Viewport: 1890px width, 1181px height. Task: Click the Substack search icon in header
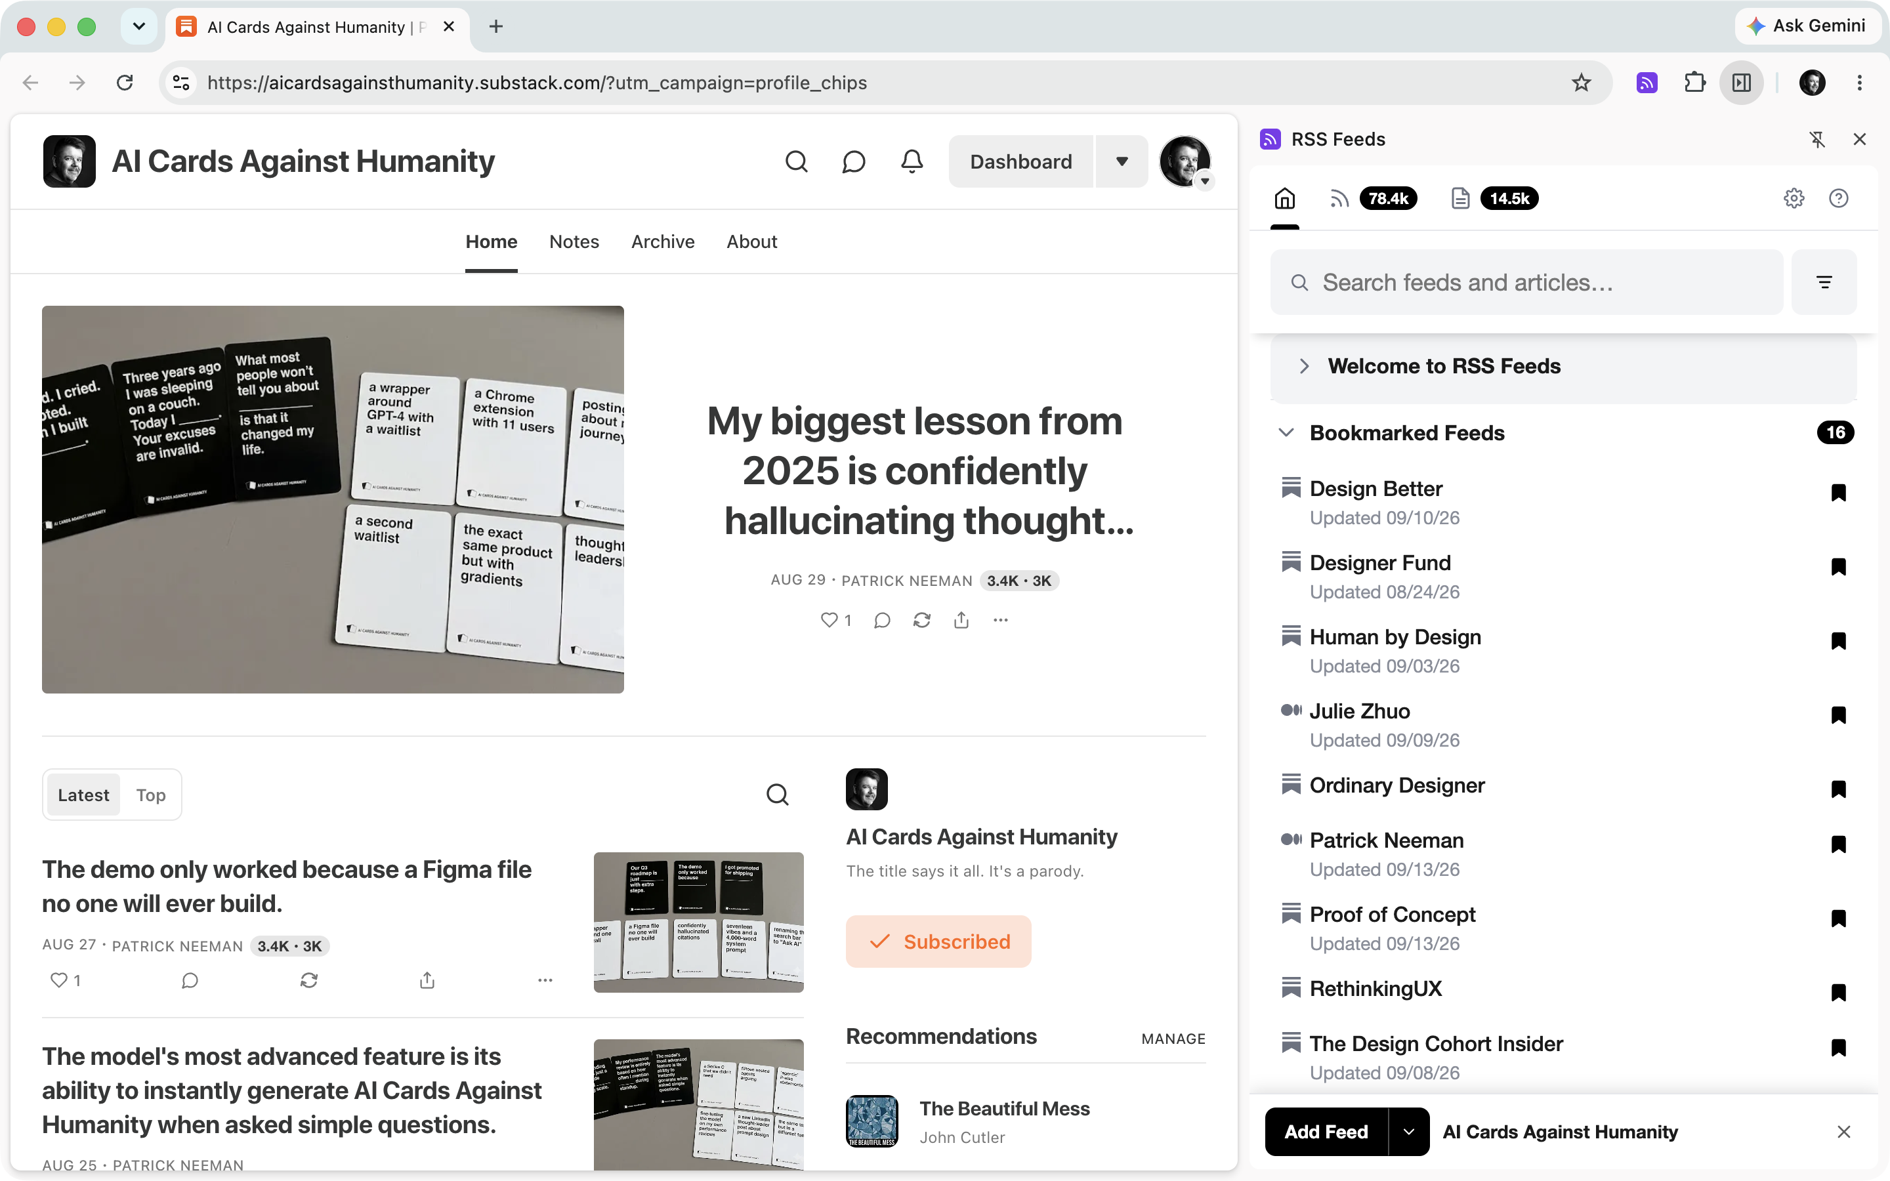point(796,161)
